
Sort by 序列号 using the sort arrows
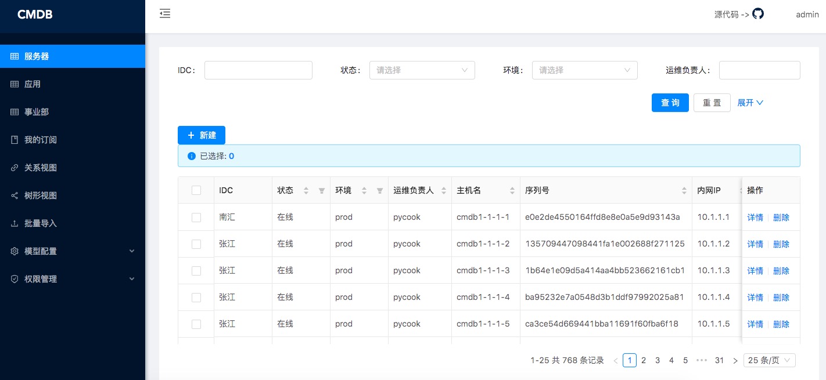pos(684,191)
